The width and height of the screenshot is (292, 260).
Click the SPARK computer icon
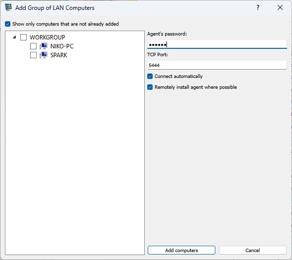coord(43,55)
